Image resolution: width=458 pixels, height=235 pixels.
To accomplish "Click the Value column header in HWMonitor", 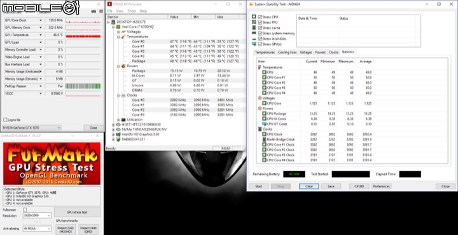I will pos(180,17).
